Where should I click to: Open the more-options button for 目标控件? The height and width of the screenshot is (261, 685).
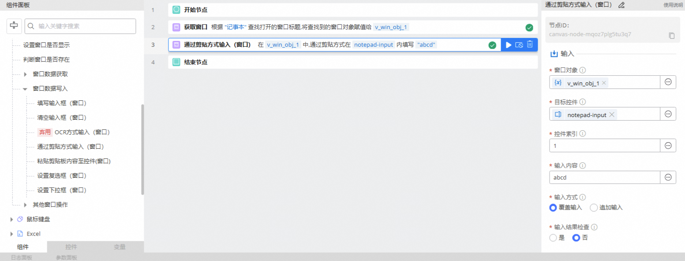point(668,114)
